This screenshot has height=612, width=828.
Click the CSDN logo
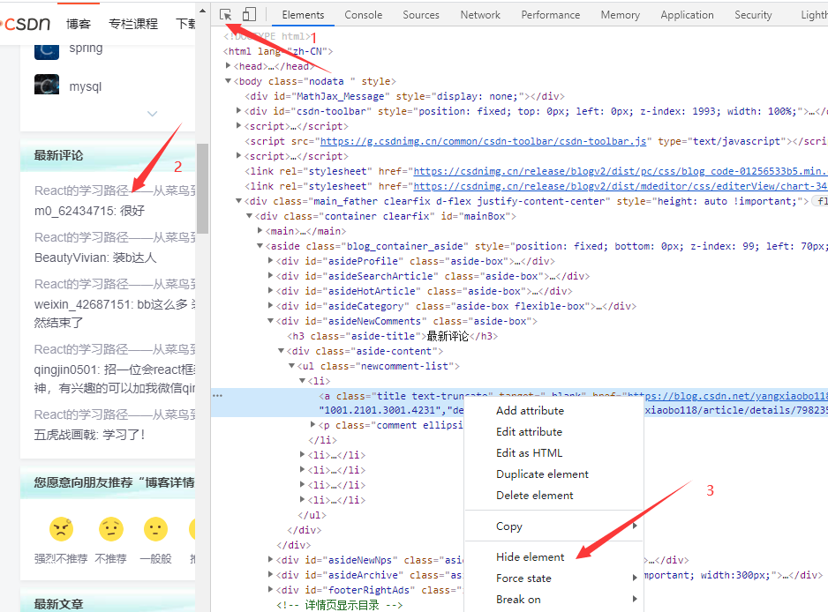coord(26,24)
